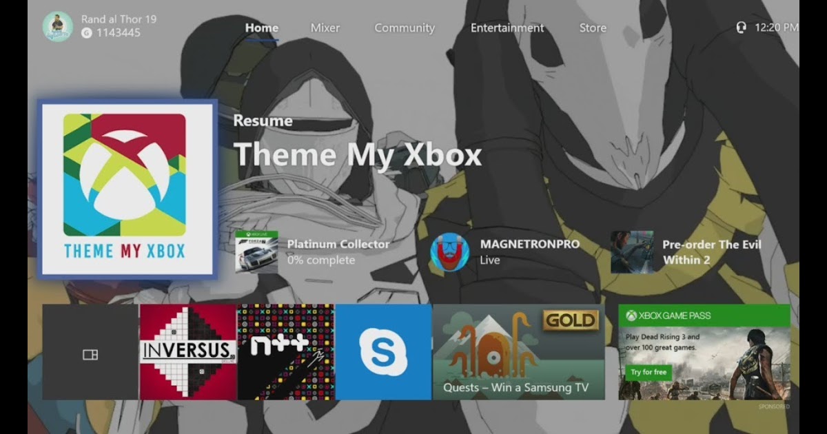This screenshot has width=827, height=434.
Task: Click the gamerscore 1143445 value
Action: (119, 33)
